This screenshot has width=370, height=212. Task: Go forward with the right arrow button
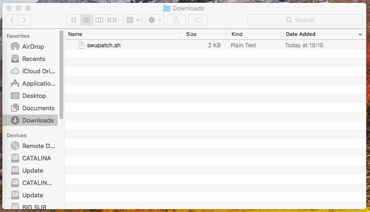coord(24,20)
